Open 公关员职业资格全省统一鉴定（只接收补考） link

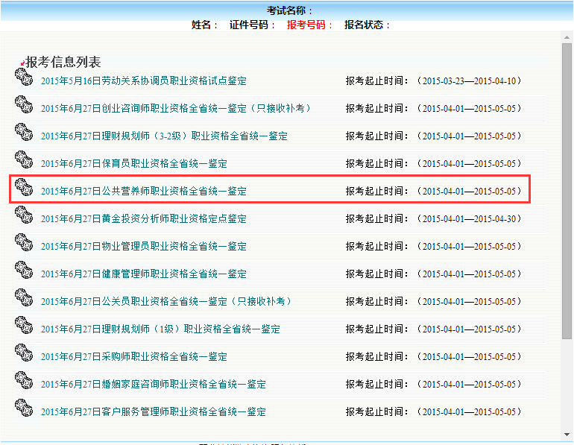(166, 302)
